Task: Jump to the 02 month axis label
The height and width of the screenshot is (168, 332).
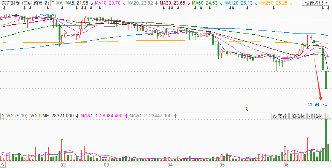Action: click(x=63, y=165)
